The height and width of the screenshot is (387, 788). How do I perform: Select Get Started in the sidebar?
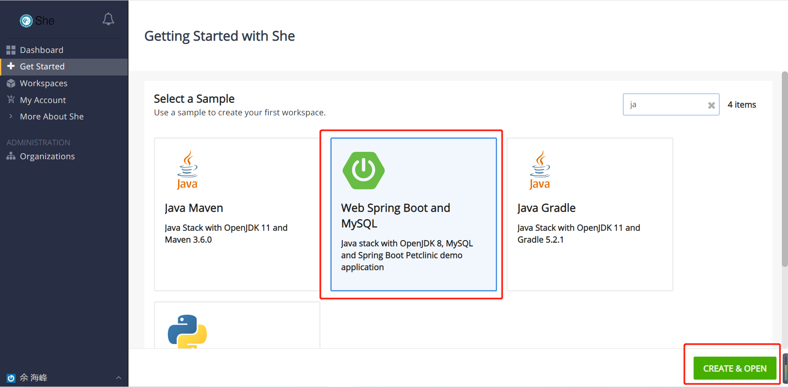[42, 66]
